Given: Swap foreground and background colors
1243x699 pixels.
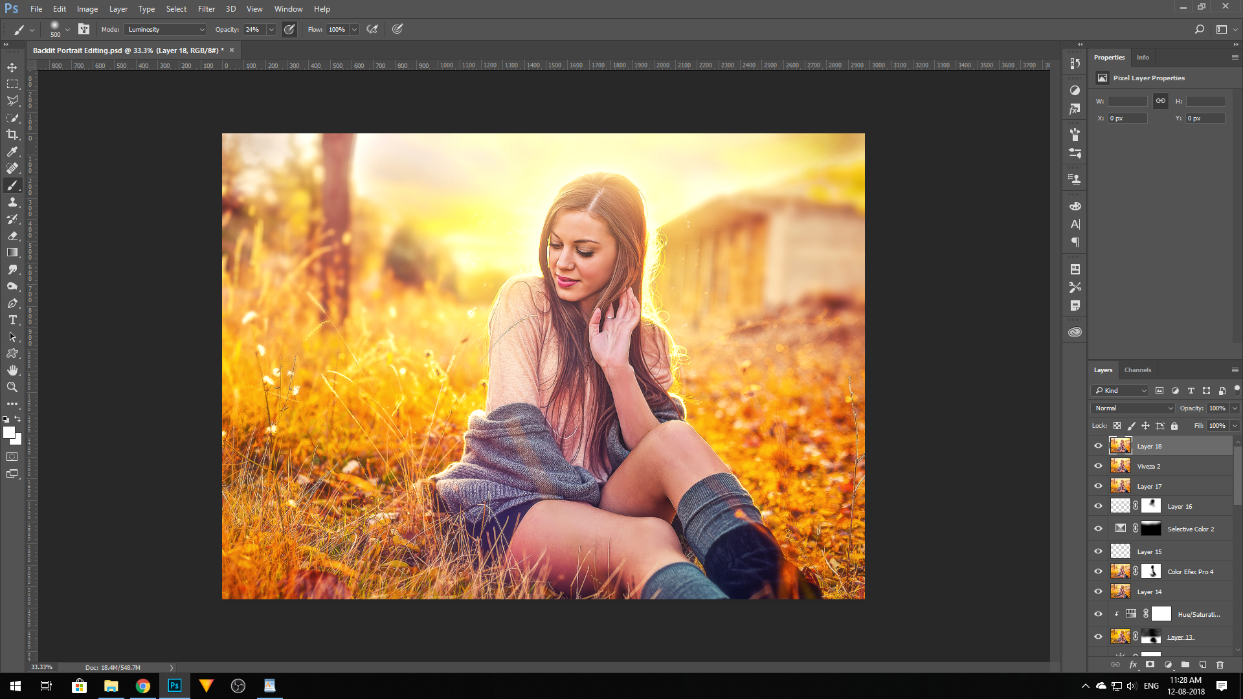Looking at the screenshot, I should (17, 419).
